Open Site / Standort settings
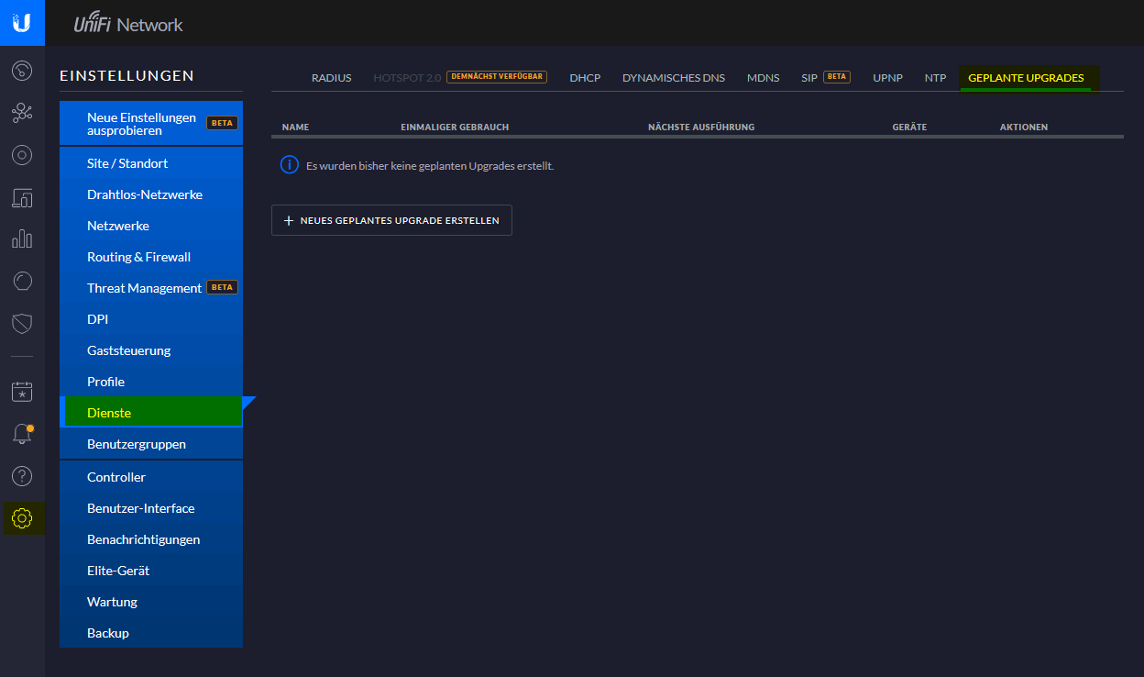 pos(151,163)
